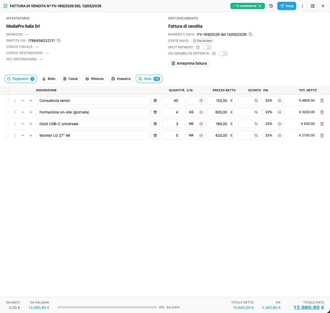
Task: Grab the drag handle of Dock USB-C row
Action: coord(15,124)
